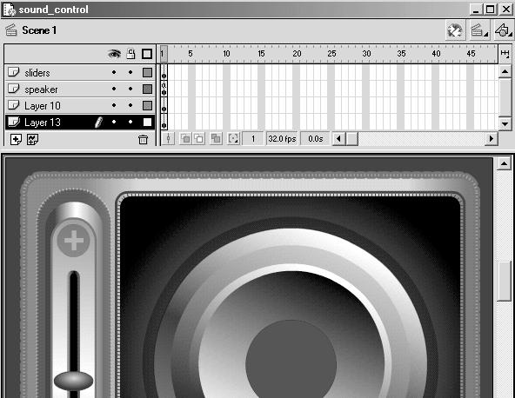The image size is (515, 398).
Task: Open Modify Onion Markers menu
Action: tap(233, 139)
